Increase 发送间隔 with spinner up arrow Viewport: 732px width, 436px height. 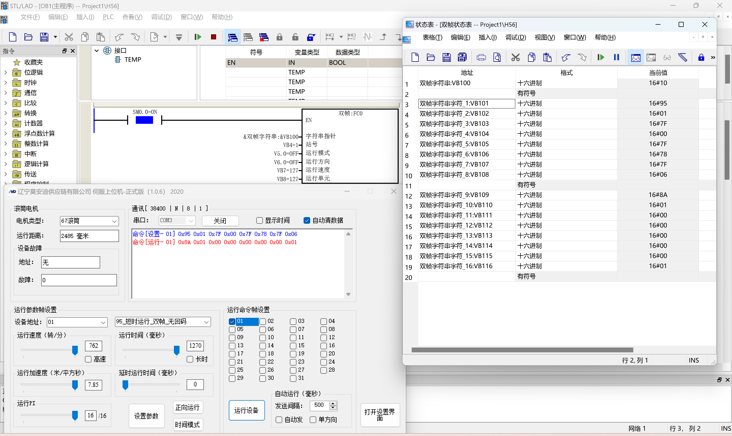[333, 403]
